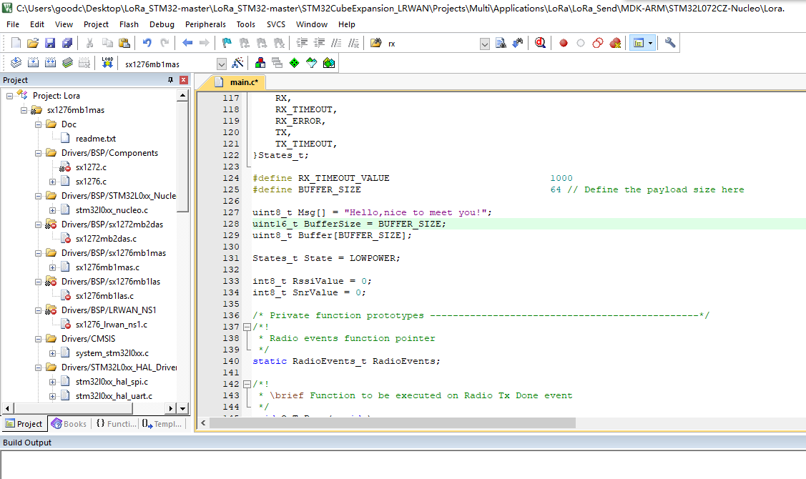
Task: Open the window view dropdown arrow
Action: 651,43
